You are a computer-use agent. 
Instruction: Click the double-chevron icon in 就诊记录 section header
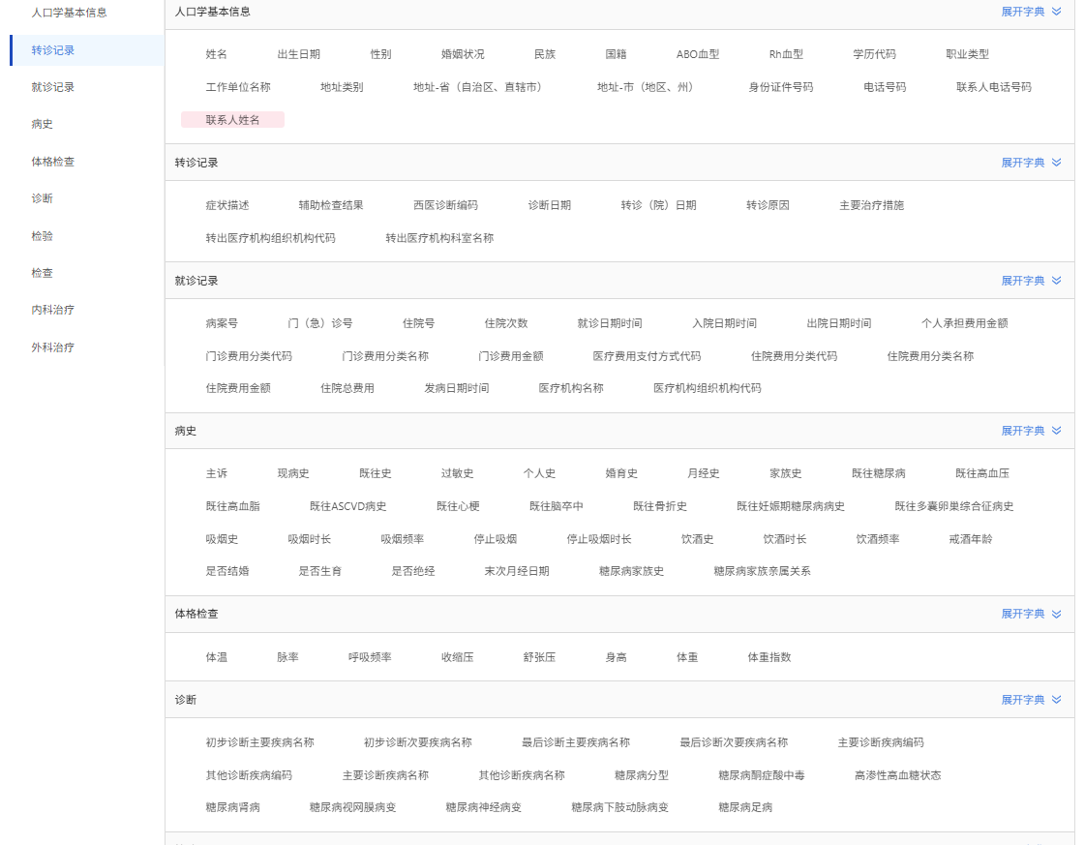pos(1056,281)
